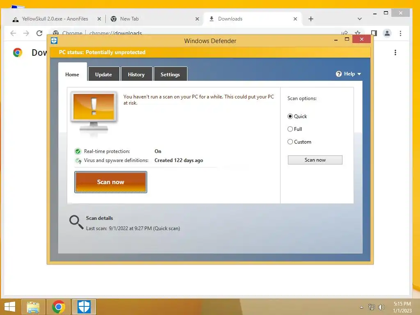420x315 pixels.
Task: Open the Help question mark icon
Action: pyautogui.click(x=338, y=74)
